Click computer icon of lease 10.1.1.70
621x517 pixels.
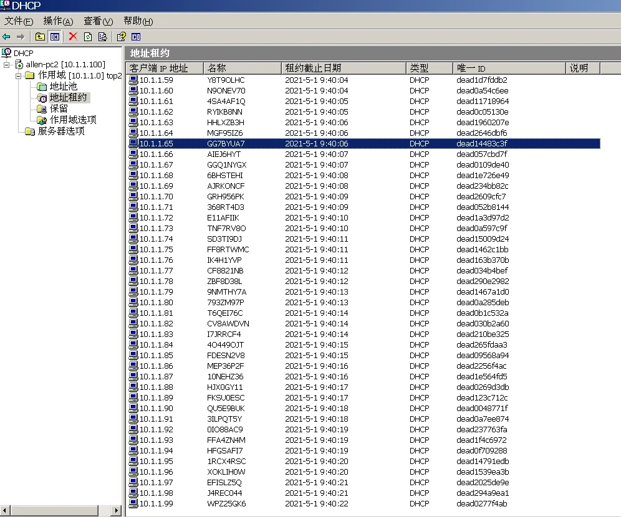click(x=133, y=196)
